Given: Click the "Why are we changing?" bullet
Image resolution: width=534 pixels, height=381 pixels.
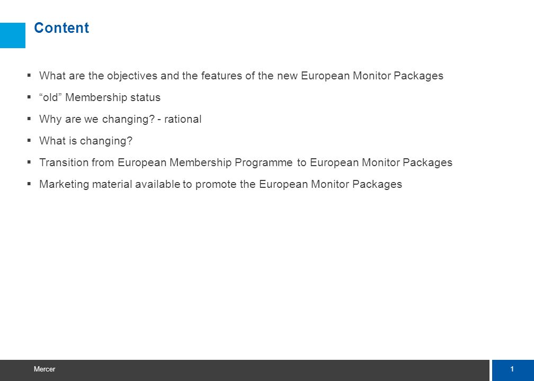Looking at the screenshot, I should click(120, 119).
